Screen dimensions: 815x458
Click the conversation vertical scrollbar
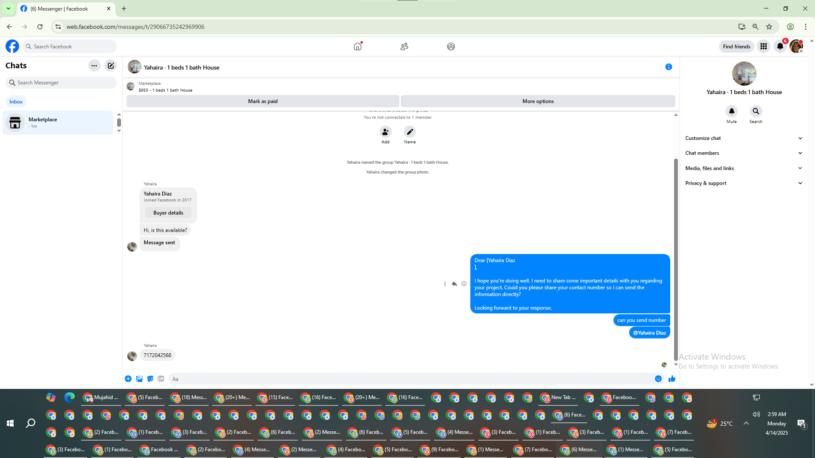(676, 259)
